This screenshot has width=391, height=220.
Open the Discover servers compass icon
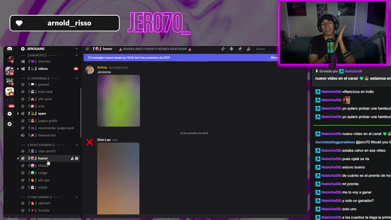10,124
